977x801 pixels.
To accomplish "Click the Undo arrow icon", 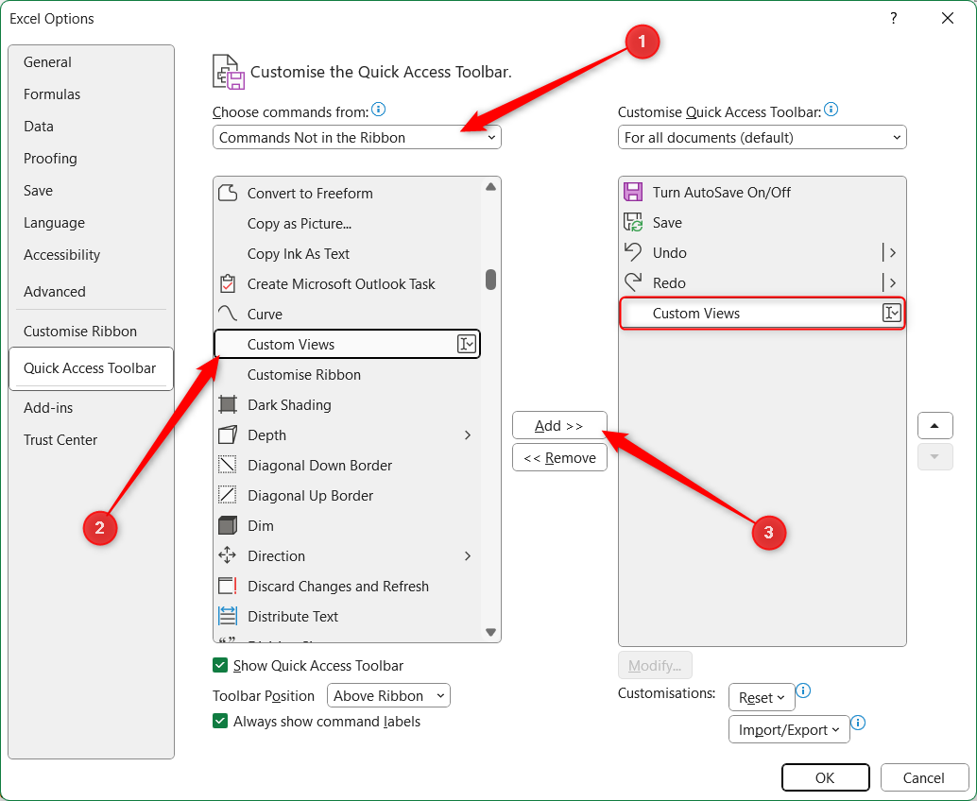I will pos(633,252).
